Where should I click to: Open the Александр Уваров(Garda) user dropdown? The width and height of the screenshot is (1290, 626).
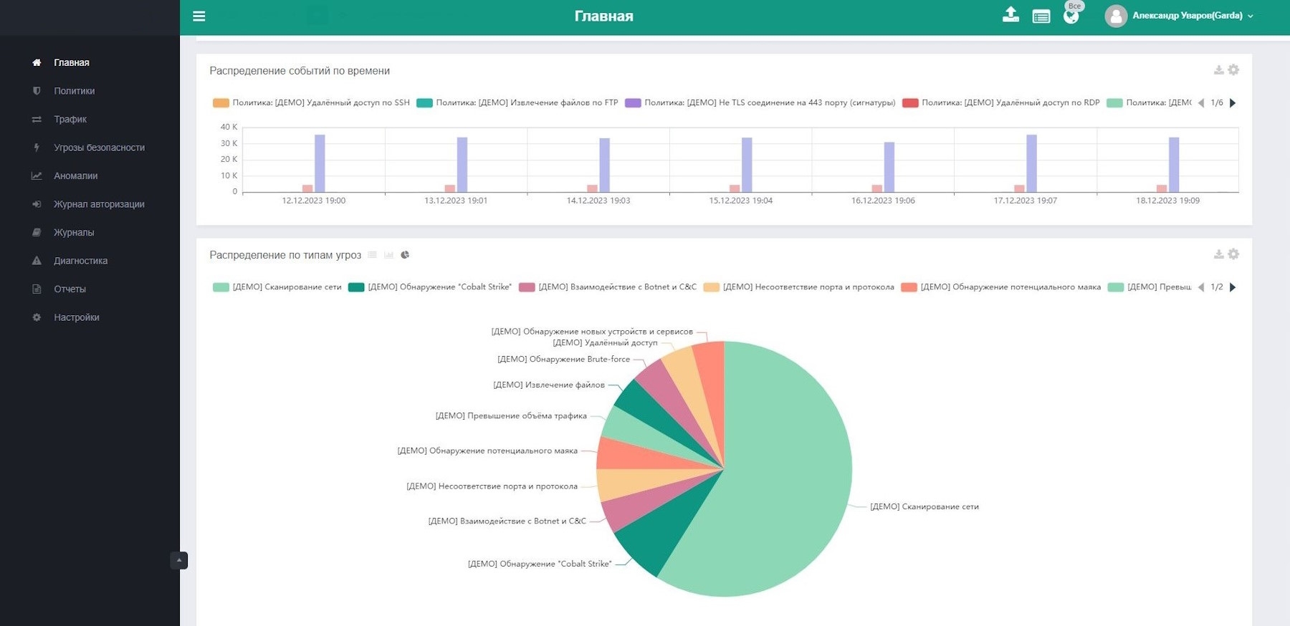1193,16
